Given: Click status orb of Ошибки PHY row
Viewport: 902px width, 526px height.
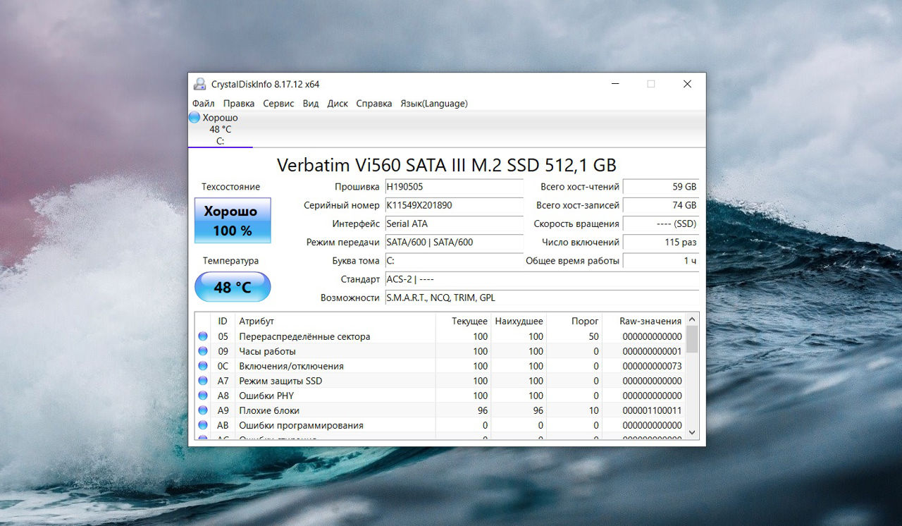Looking at the screenshot, I should point(203,396).
